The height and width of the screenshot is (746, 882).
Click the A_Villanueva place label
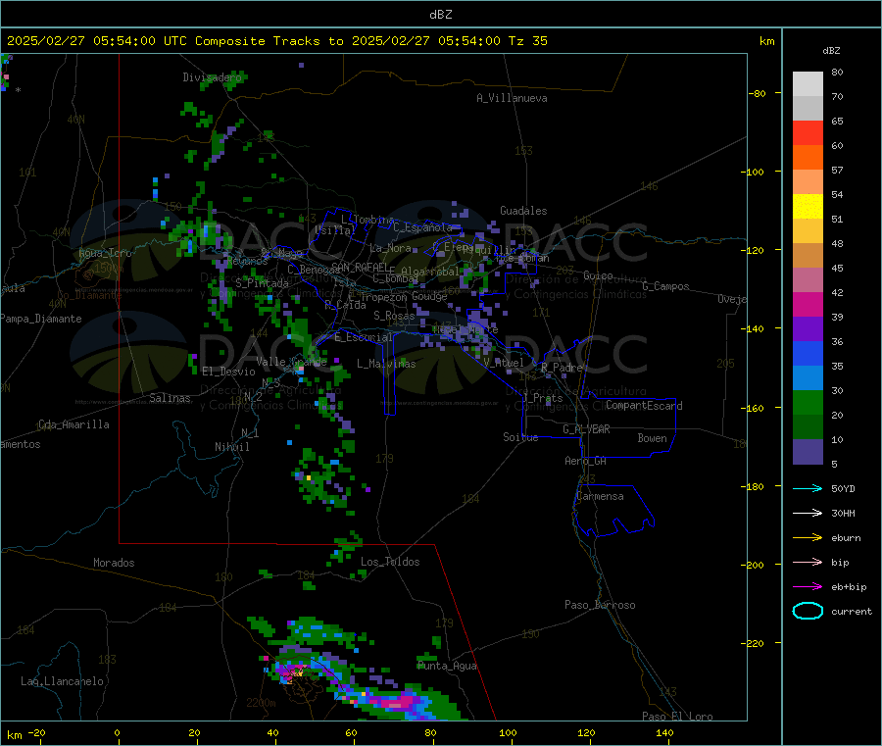point(512,98)
